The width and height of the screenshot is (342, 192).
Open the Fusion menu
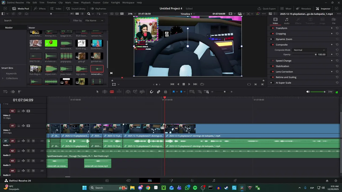97,2
